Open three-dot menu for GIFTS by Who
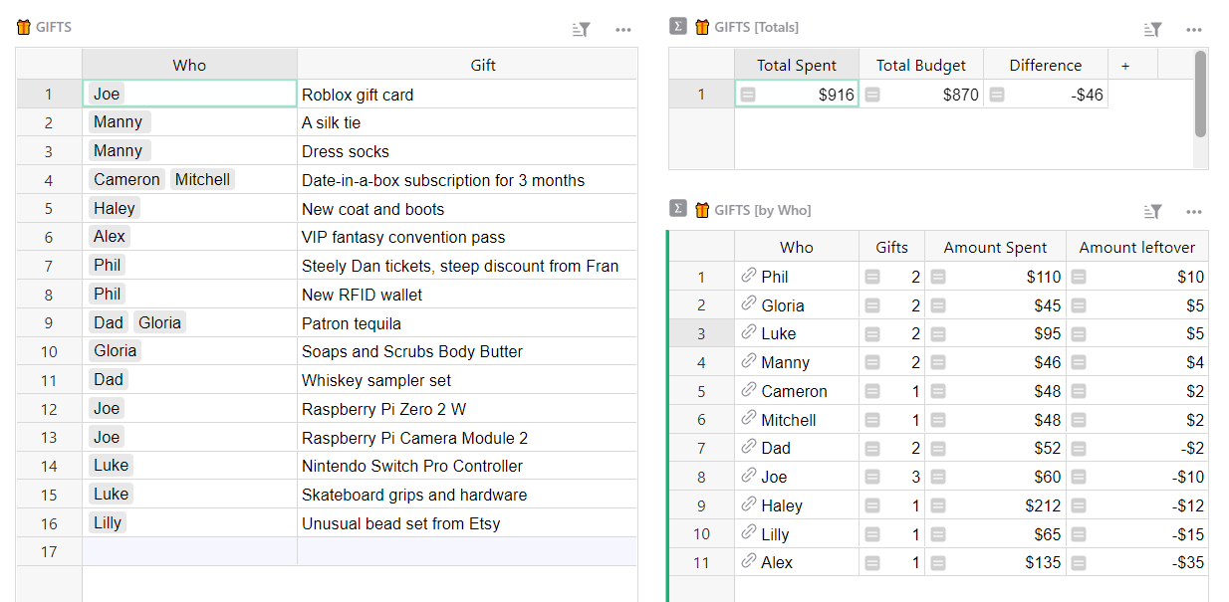This screenshot has width=1229, height=602. pyautogui.click(x=1194, y=211)
